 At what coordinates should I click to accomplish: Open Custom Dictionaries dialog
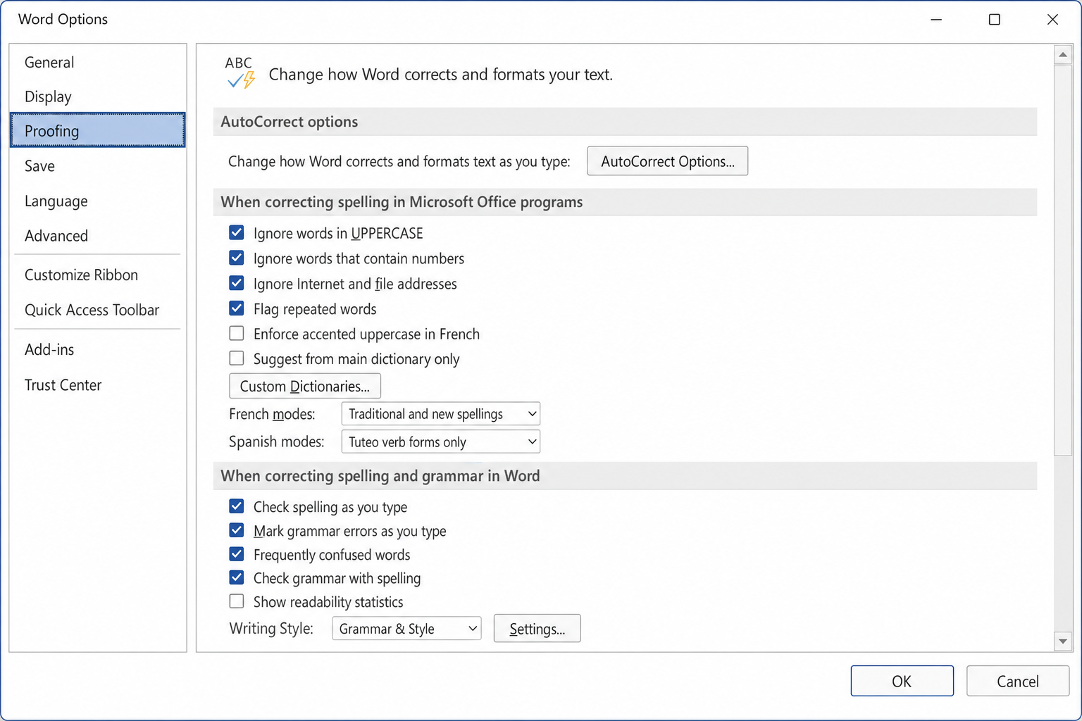pos(305,387)
